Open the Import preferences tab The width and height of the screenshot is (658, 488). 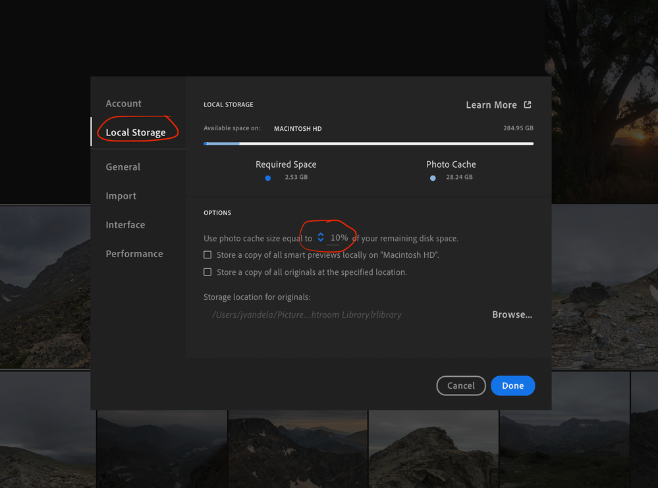click(121, 196)
